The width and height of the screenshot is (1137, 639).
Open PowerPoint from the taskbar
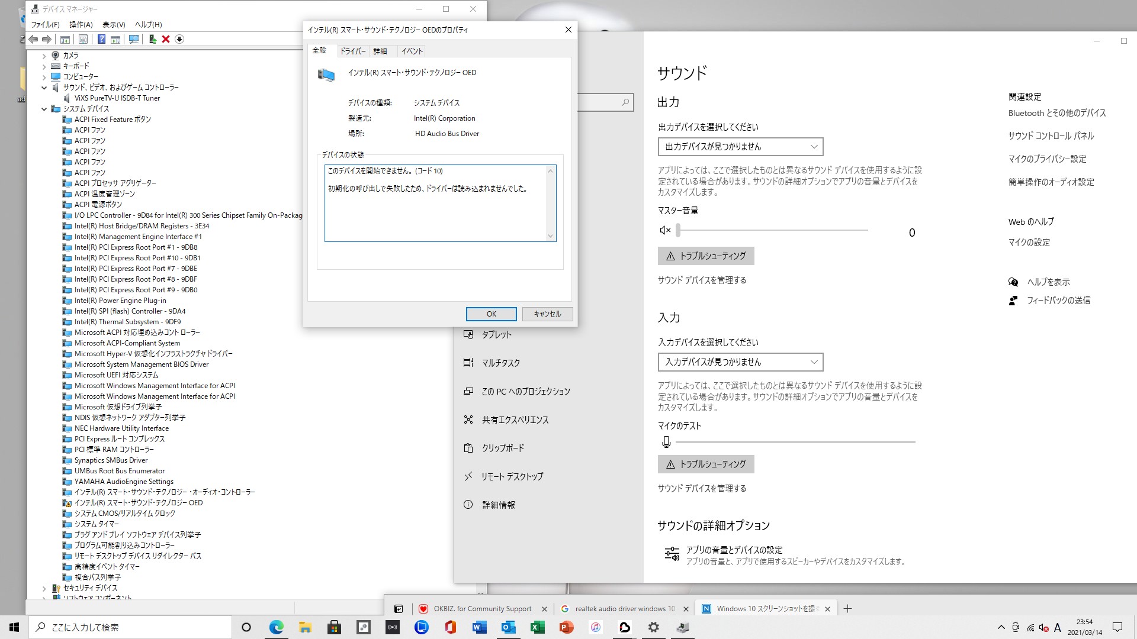click(x=566, y=627)
